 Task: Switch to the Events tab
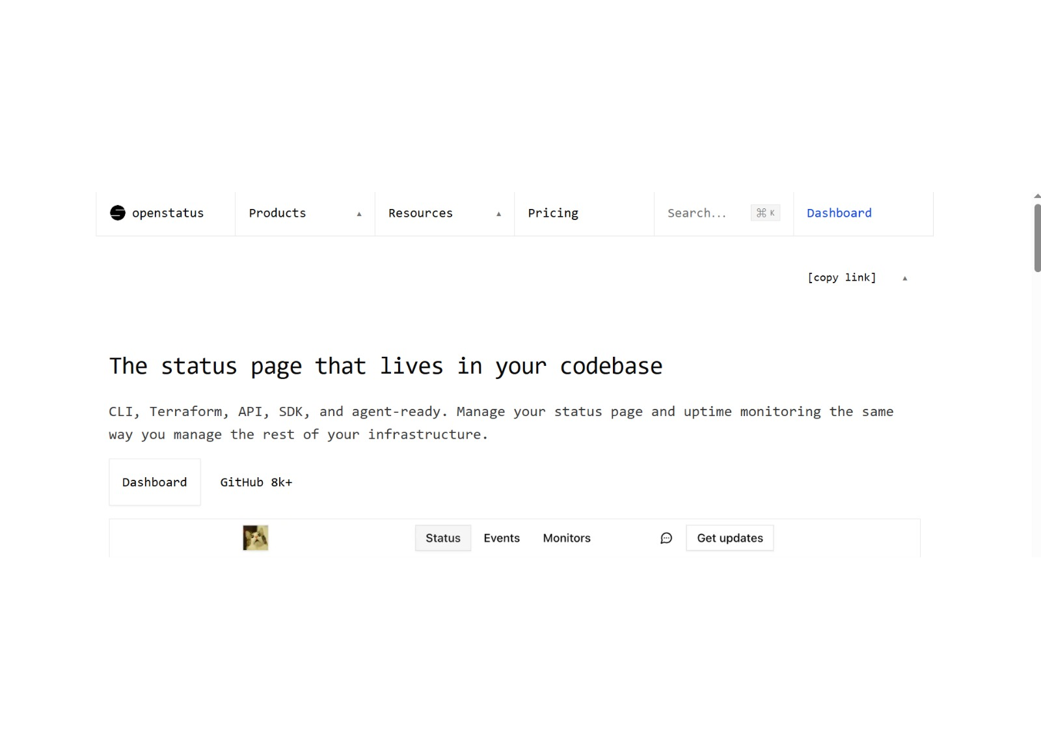pyautogui.click(x=502, y=538)
